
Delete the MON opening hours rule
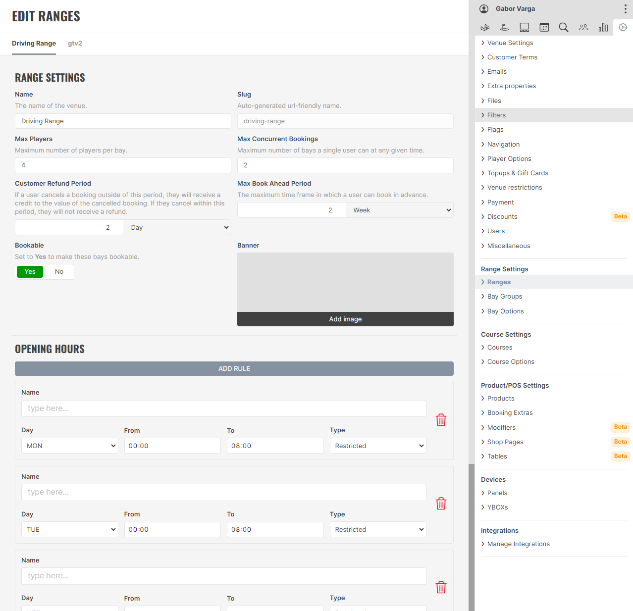click(x=441, y=420)
